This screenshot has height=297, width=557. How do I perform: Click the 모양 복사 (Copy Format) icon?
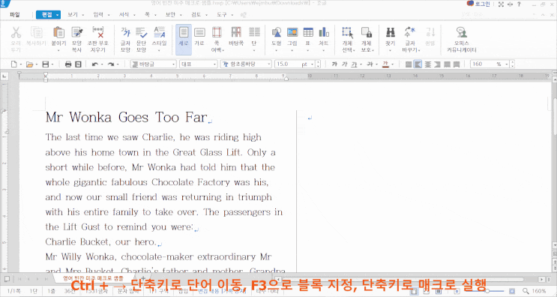pos(77,33)
